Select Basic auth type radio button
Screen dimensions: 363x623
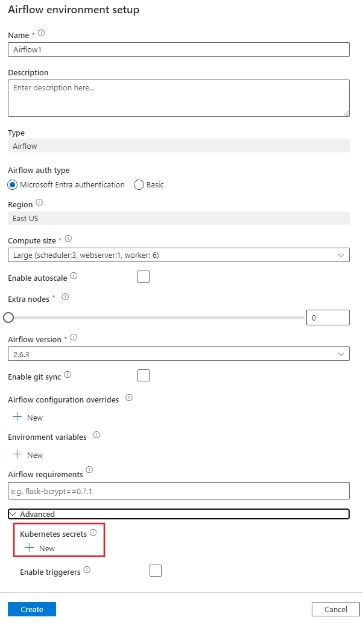[x=139, y=185]
